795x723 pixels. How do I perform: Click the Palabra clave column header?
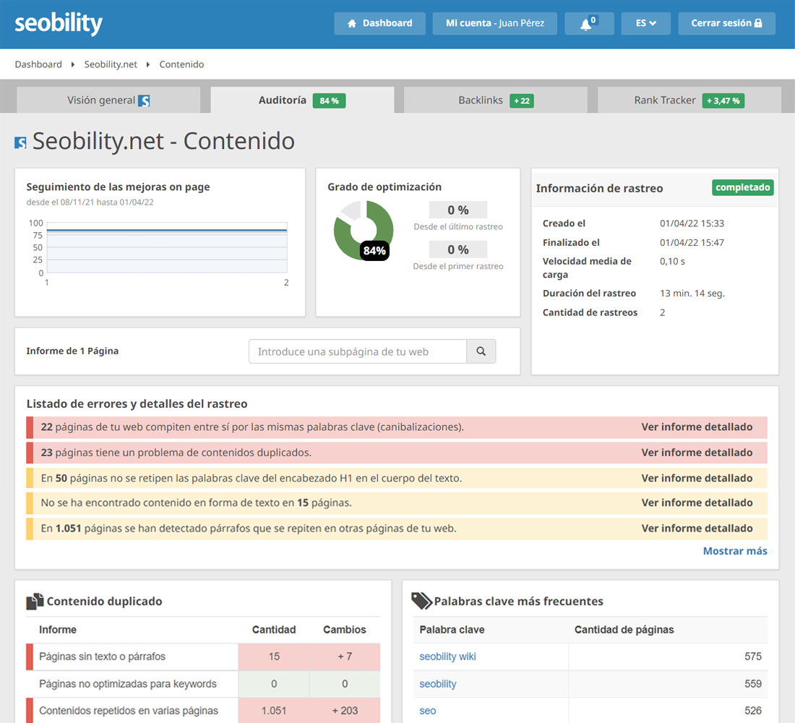[452, 630]
